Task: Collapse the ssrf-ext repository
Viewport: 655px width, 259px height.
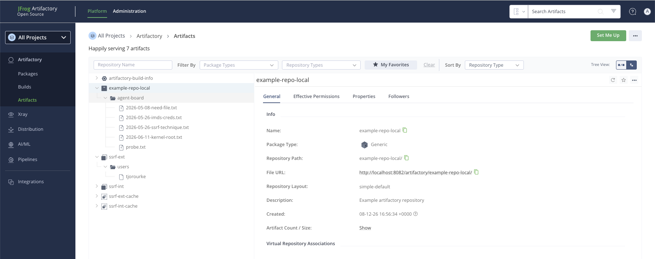Action: pos(97,157)
